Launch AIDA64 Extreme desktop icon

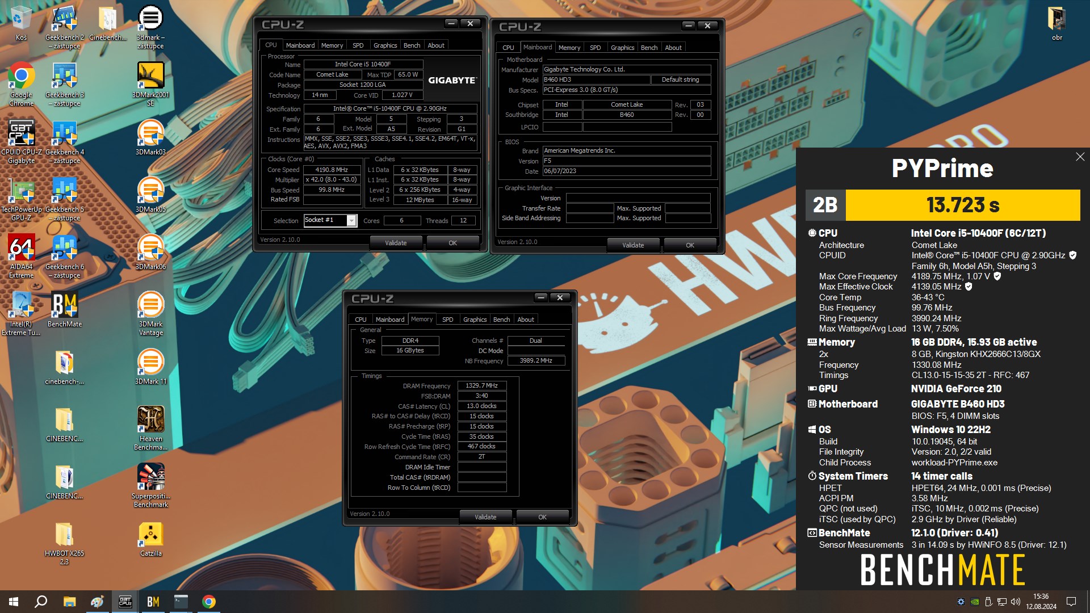click(x=21, y=257)
